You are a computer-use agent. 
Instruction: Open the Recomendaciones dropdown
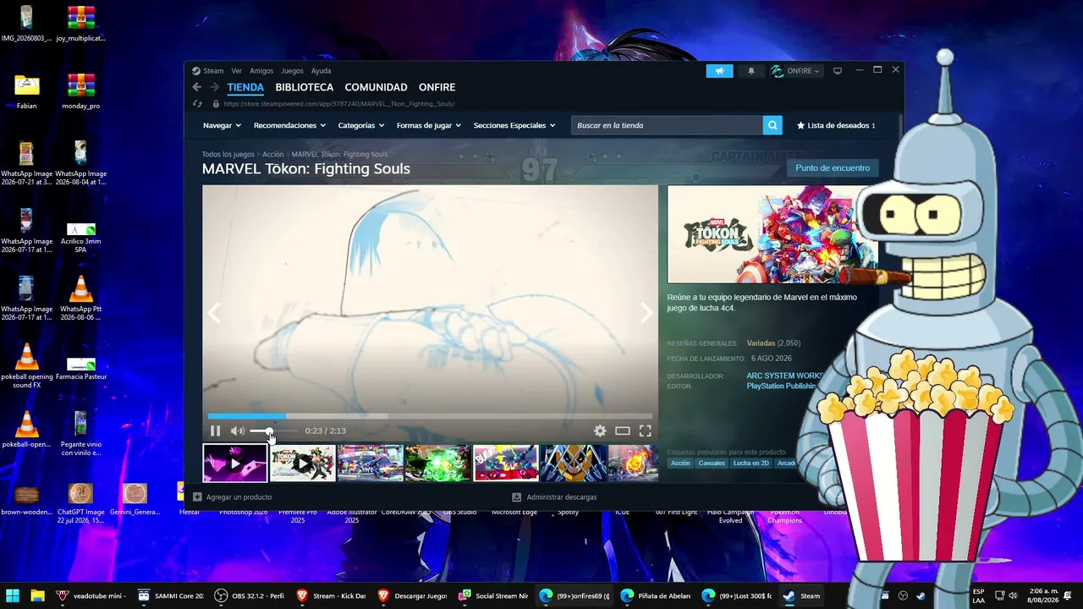(290, 125)
